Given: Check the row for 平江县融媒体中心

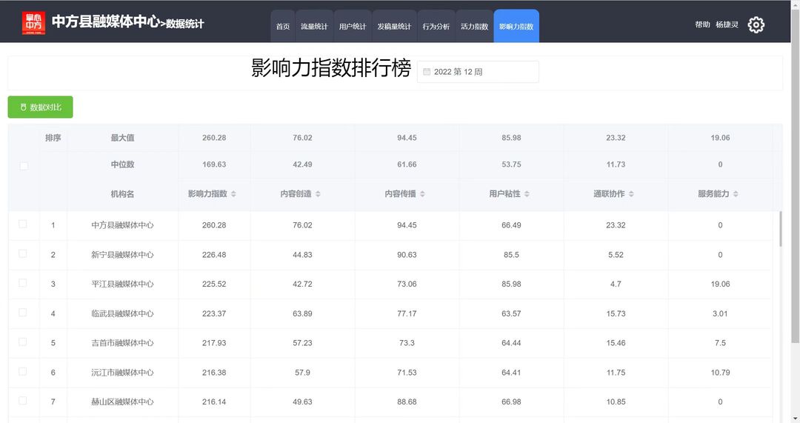Looking at the screenshot, I should [x=22, y=283].
